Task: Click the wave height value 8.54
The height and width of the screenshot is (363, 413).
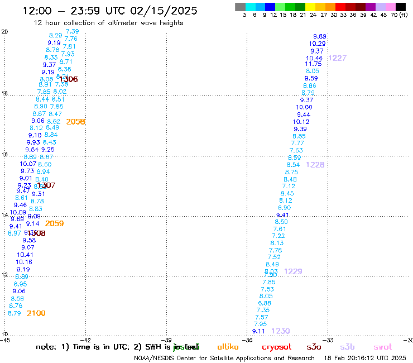Action: [293, 165]
